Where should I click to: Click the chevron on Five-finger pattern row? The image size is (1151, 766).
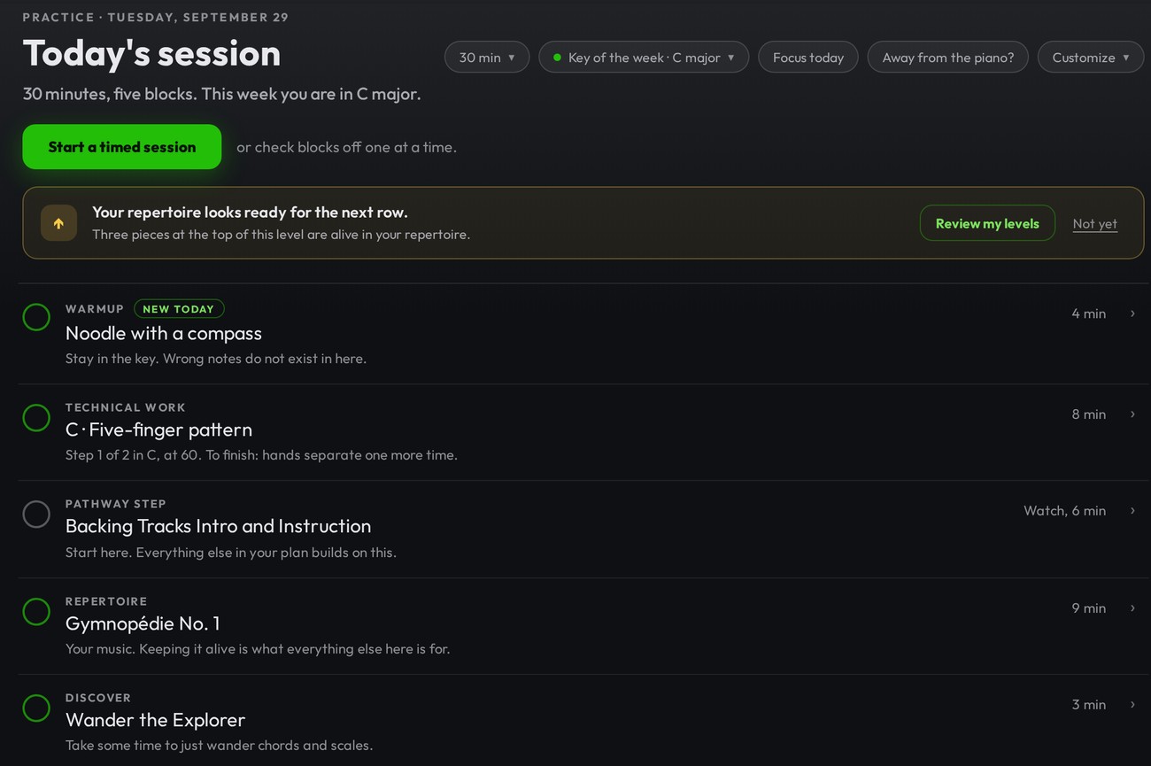[1132, 414]
